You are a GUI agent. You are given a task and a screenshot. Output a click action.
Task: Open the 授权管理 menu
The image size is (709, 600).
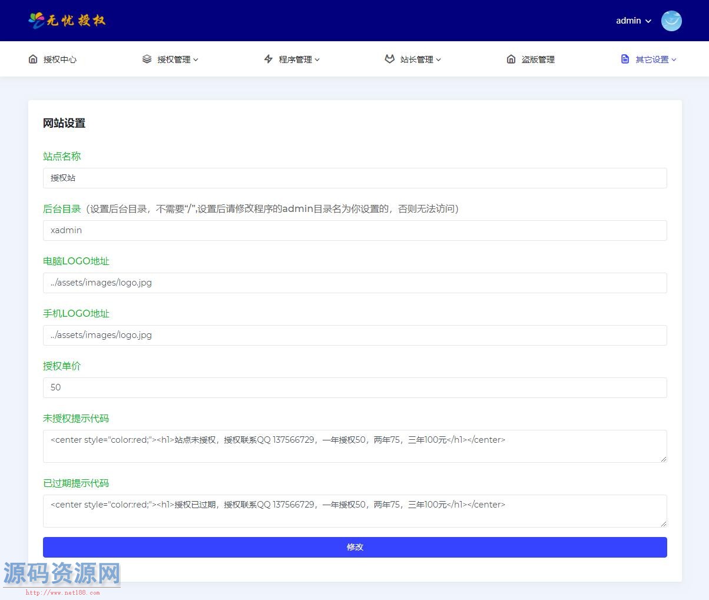[174, 59]
